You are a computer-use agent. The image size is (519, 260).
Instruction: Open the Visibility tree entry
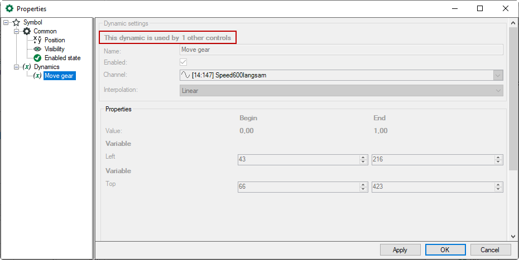[x=54, y=49]
